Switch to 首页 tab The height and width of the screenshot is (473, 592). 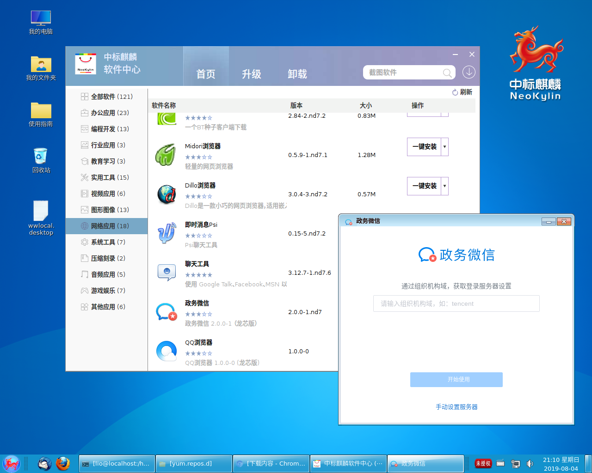click(206, 74)
